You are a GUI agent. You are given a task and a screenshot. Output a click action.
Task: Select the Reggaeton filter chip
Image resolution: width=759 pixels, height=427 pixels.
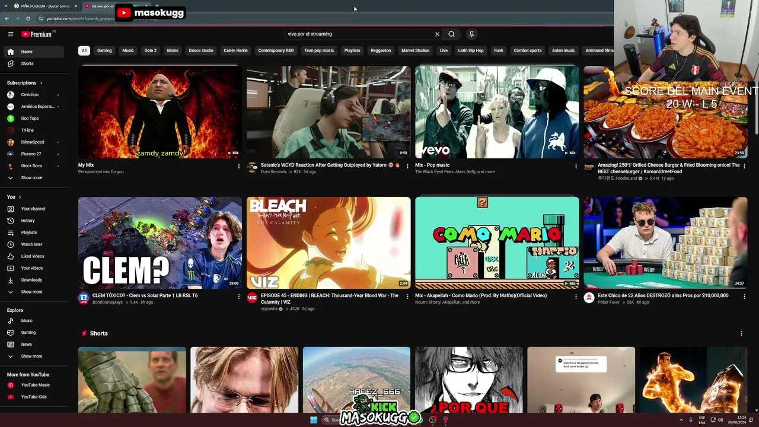tap(381, 50)
